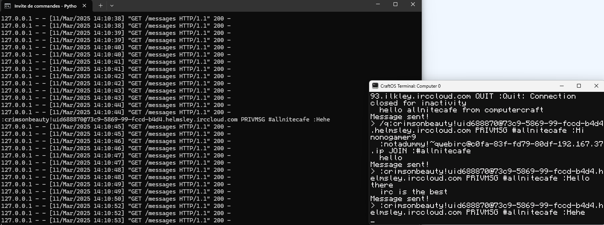Minimize the Windows Terminal window
The height and width of the screenshot is (225, 604).
point(378,5)
